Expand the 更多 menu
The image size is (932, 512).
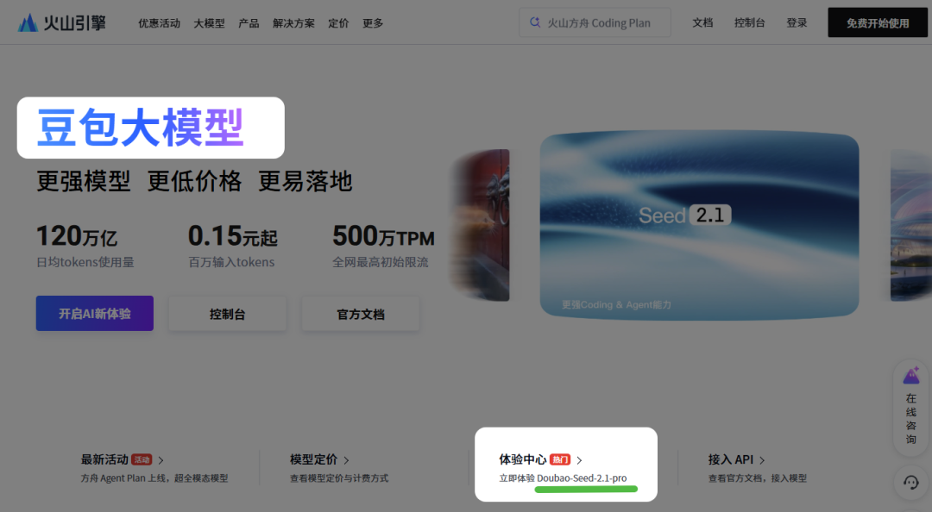pyautogui.click(x=373, y=23)
